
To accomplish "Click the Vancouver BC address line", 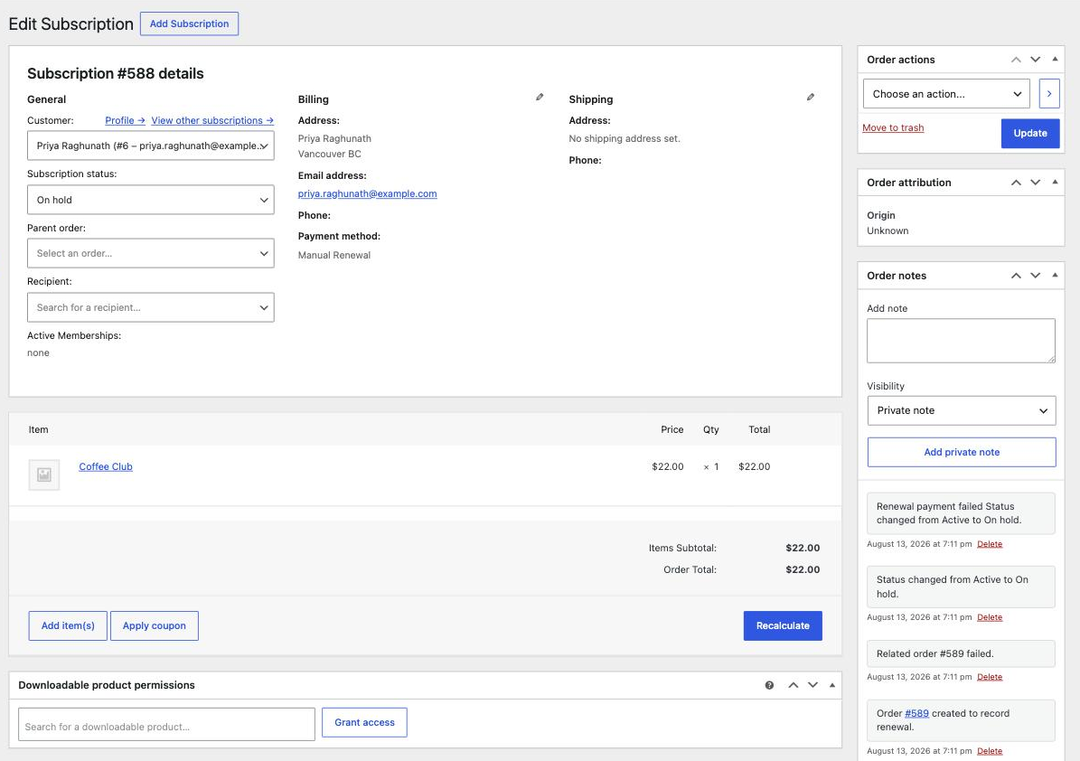I will (329, 154).
